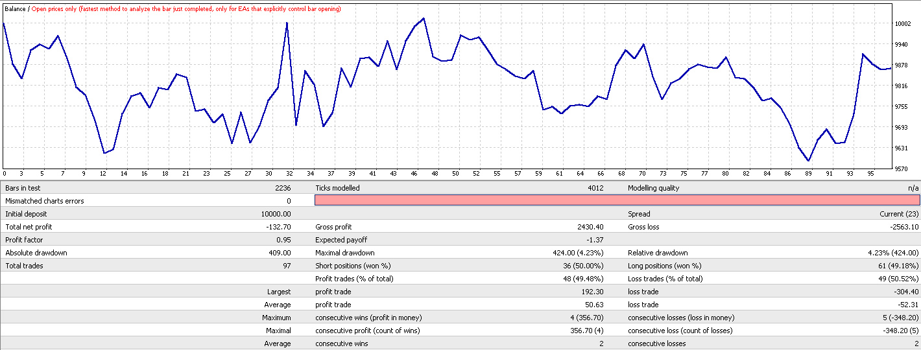This screenshot has height=350, width=921.
Task: Click the pink modelling quality bar
Action: pyautogui.click(x=617, y=201)
